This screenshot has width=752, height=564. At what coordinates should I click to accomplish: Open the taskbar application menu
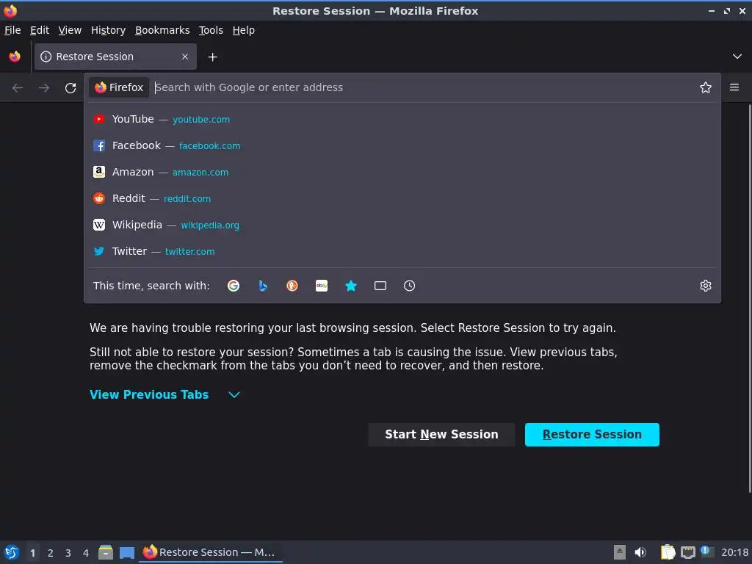(12, 552)
